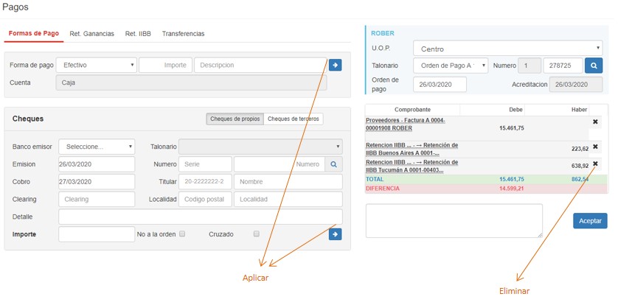Open the Talonario Orden de Pago dropdown
Screen dimensions: 618x302
(x=451, y=66)
